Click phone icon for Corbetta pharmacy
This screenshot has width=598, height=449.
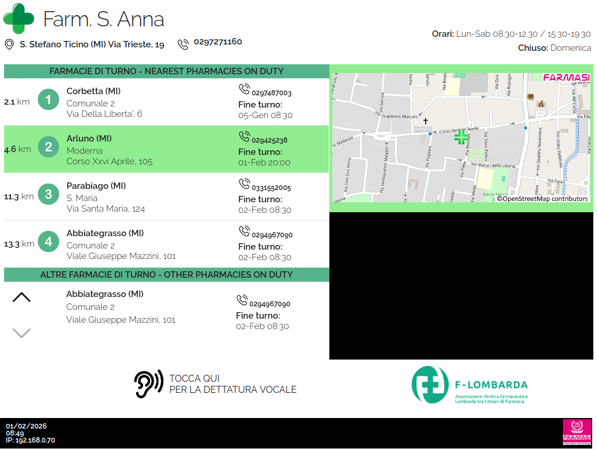point(244,89)
